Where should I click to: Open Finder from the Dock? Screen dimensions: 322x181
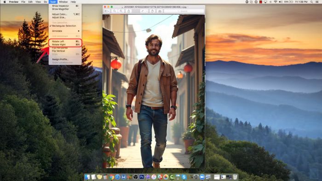click(87, 177)
